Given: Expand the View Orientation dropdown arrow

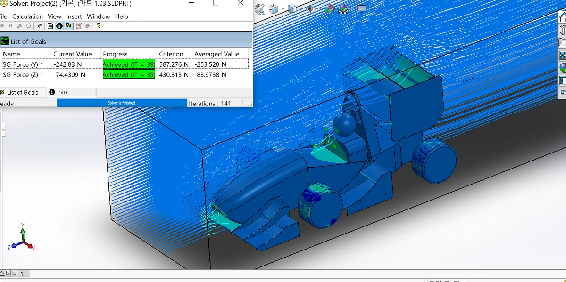Looking at the screenshot, I should point(282,9).
